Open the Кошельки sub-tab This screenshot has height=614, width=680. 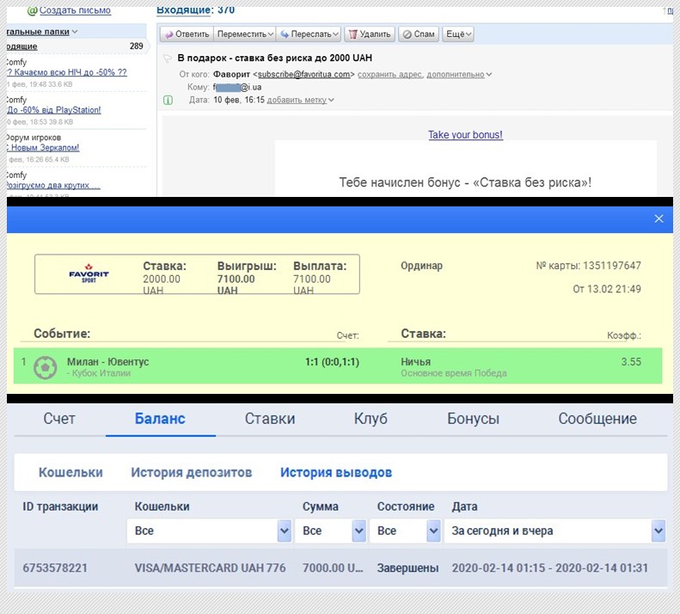click(70, 472)
